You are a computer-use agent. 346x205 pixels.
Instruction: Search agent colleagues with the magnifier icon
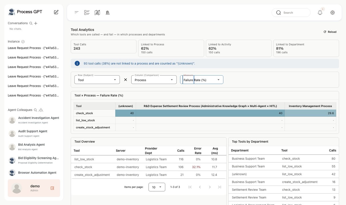coord(35,110)
